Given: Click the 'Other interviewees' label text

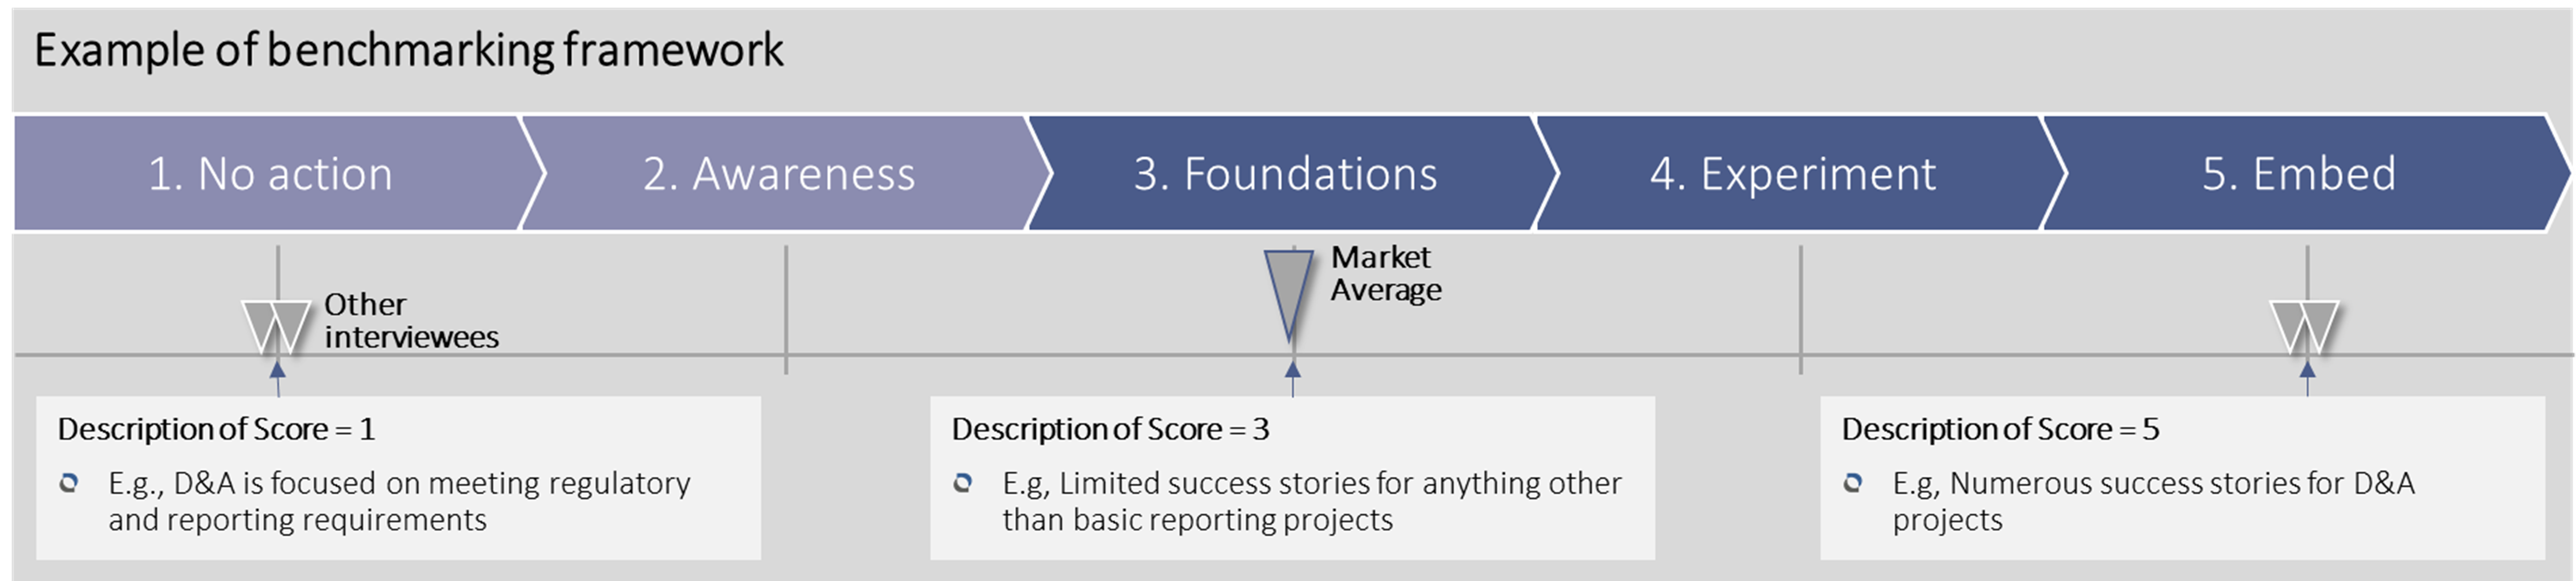Looking at the screenshot, I should pyautogui.click(x=411, y=321).
